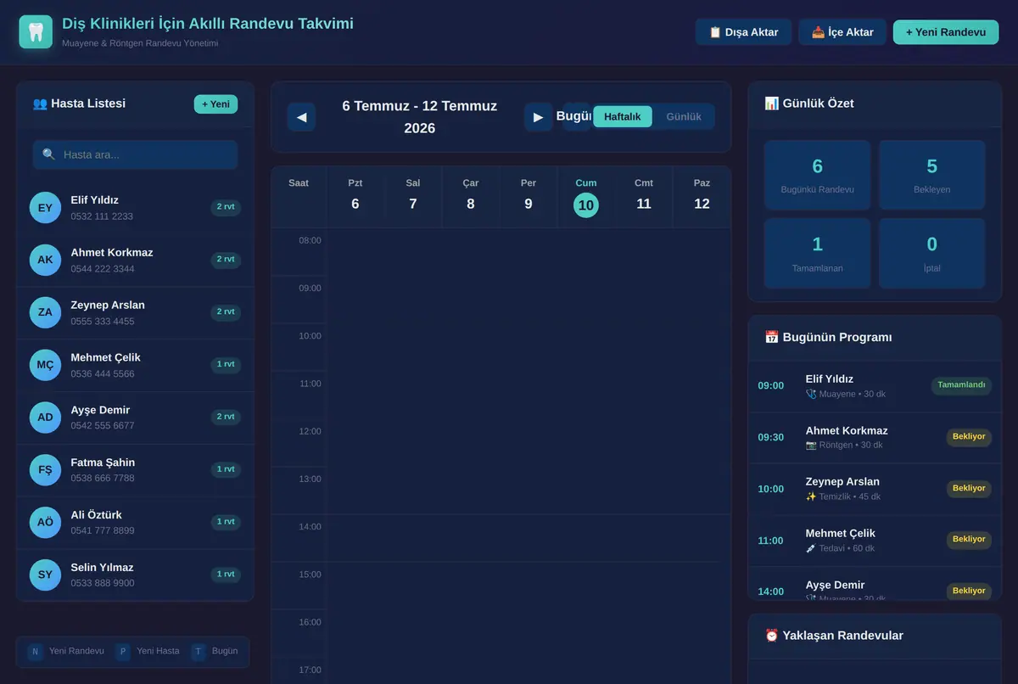Switch to Haftalık view
The height and width of the screenshot is (684, 1018).
623,117
